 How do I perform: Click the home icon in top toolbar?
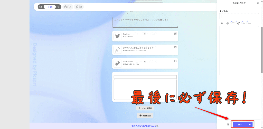(41, 7)
